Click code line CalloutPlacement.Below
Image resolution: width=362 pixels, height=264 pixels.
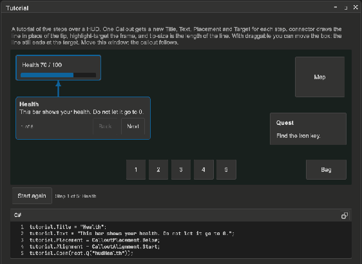[95, 240]
